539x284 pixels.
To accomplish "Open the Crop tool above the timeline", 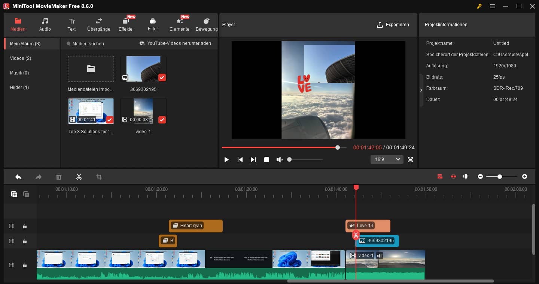I will [99, 176].
